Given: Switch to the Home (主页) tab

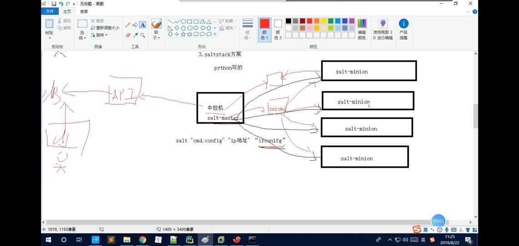Looking at the screenshot, I should pos(67,11).
